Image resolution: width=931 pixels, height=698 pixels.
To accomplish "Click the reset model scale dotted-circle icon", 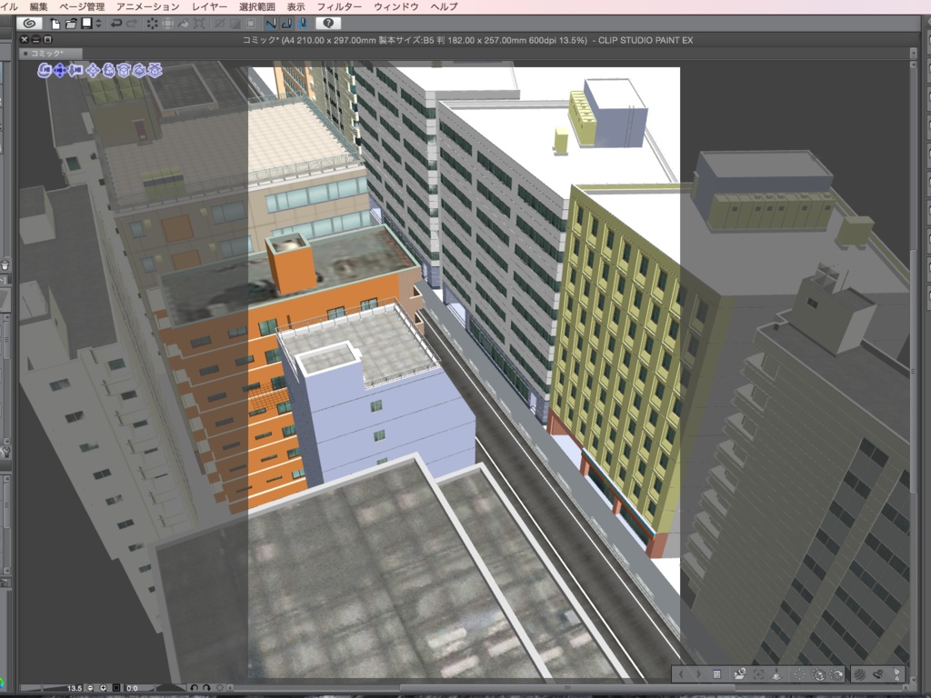I will [x=799, y=674].
